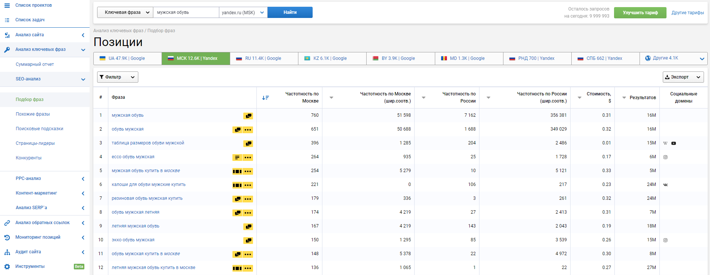Open the three-dots icon in обувь мужская row
The width and height of the screenshot is (710, 275).
(x=248, y=130)
